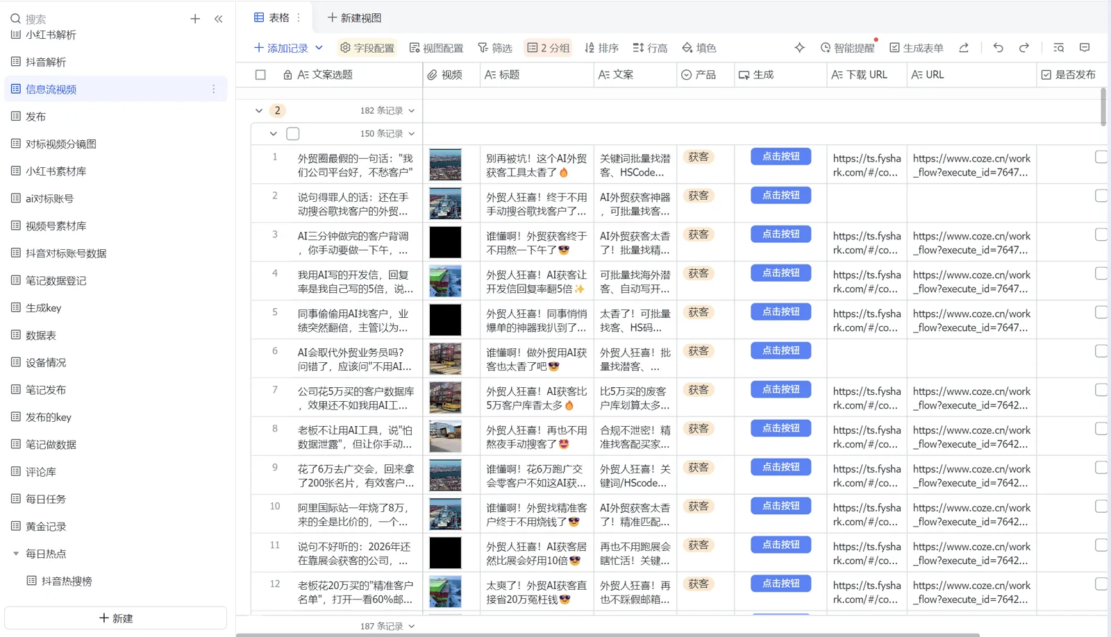Open more options for 信息流视频
The width and height of the screenshot is (1111, 637).
tap(213, 89)
